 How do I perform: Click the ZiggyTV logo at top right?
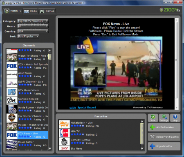[x=170, y=10]
